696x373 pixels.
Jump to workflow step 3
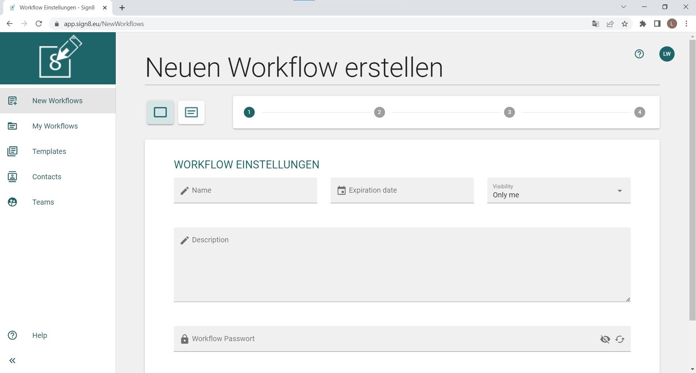tap(509, 112)
